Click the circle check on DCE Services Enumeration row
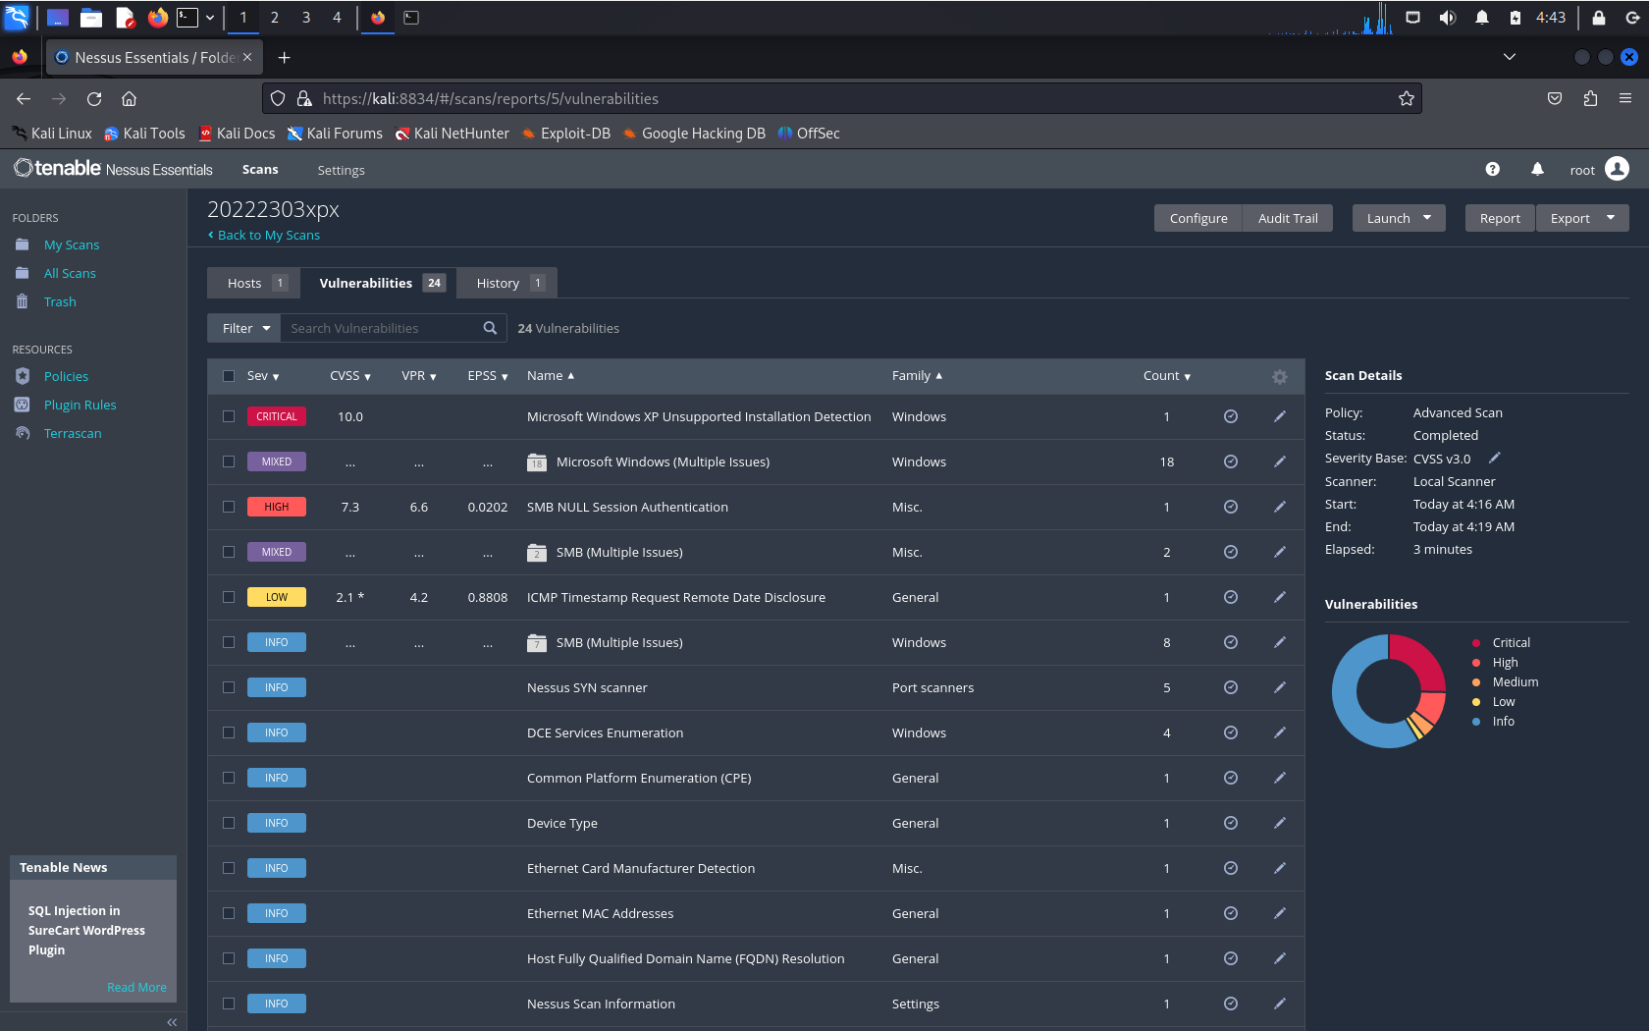This screenshot has width=1649, height=1031. point(1231,733)
